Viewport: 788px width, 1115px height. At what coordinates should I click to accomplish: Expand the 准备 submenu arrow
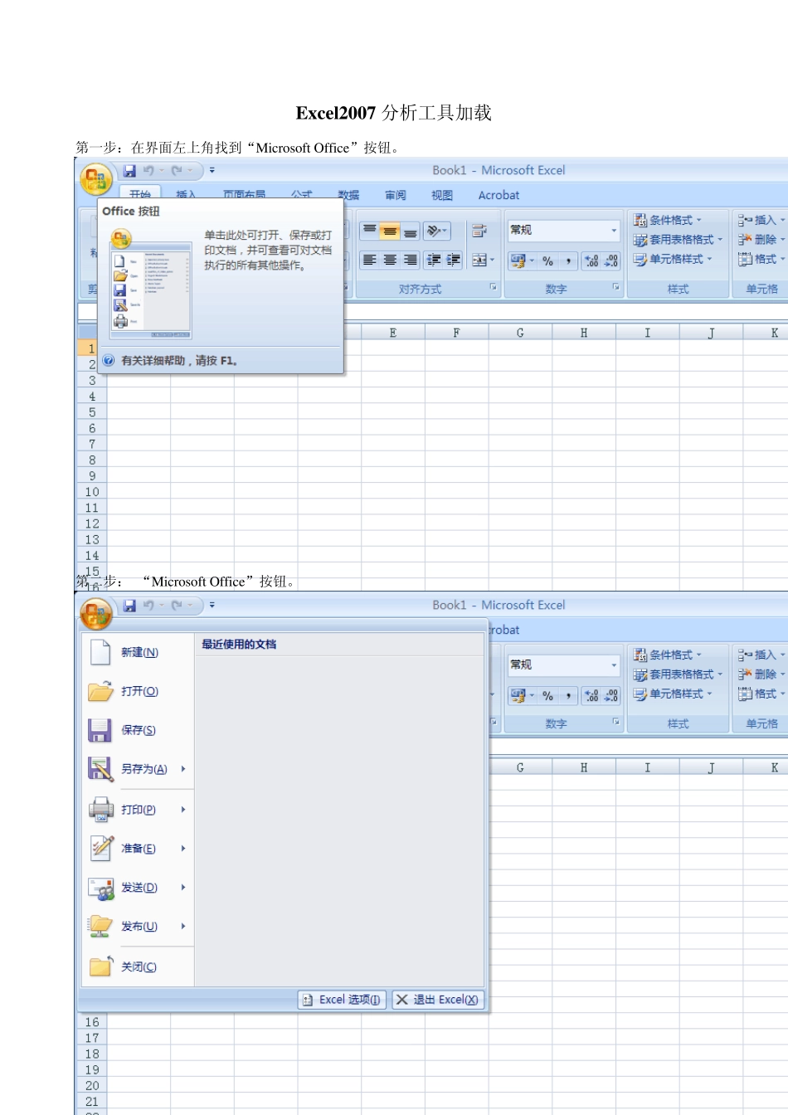pos(183,848)
